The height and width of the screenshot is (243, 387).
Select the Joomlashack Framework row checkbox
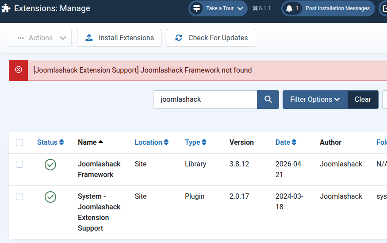[19, 164]
